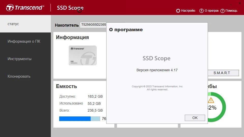244x137 pixels.
Task: Minimize the SSD Scope window
Action: click(231, 5)
